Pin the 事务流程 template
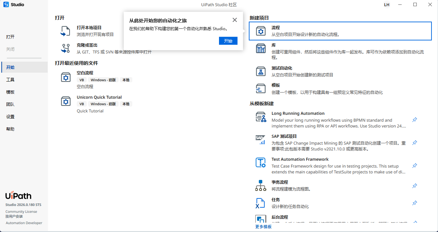The image size is (438, 232). click(415, 186)
